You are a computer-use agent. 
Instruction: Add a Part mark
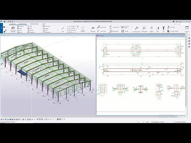coord(93,29)
